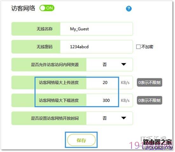
Task: Open the 是否设置访客网络开放时间 dropdown arrow
Action: [124, 118]
